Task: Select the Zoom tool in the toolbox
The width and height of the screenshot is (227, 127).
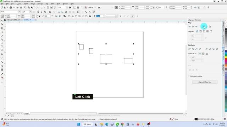Action: [2, 32]
